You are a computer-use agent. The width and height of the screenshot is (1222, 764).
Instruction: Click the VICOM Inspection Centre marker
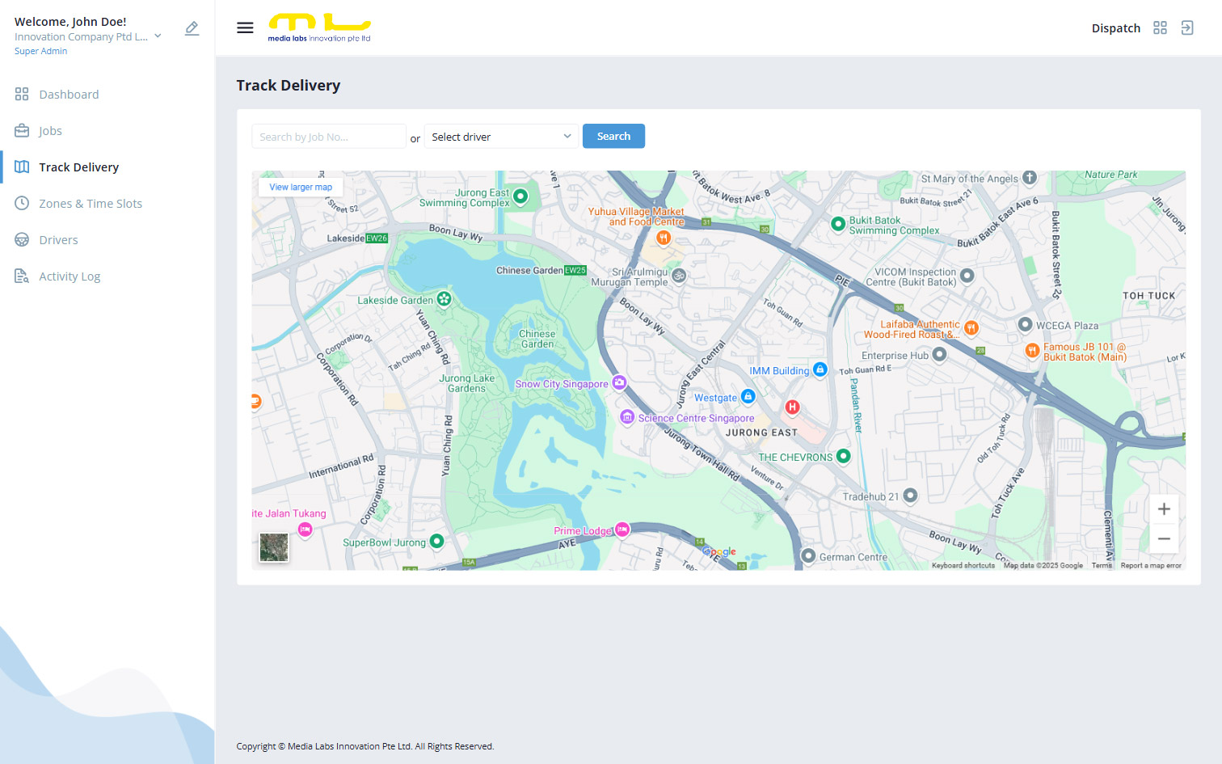point(967,276)
